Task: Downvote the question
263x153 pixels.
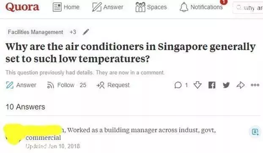Action: coord(197,85)
